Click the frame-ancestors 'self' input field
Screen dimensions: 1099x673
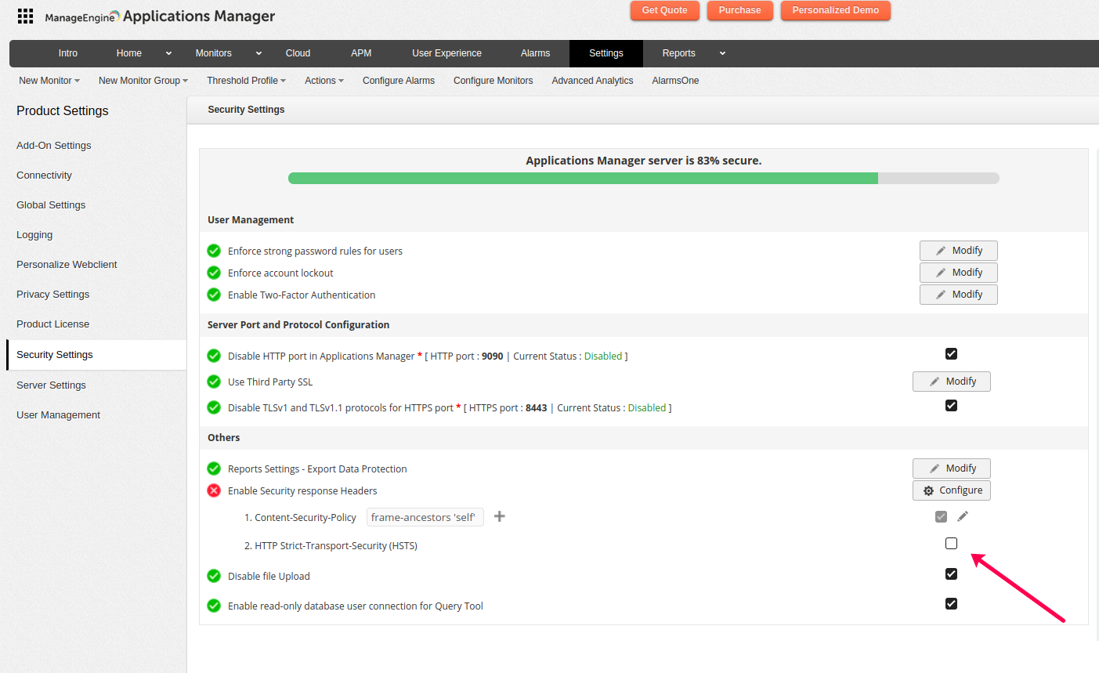(x=425, y=517)
